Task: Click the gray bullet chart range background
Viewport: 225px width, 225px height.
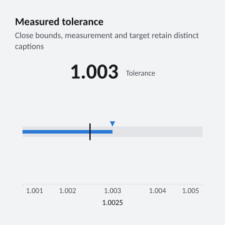Action: pos(112,132)
